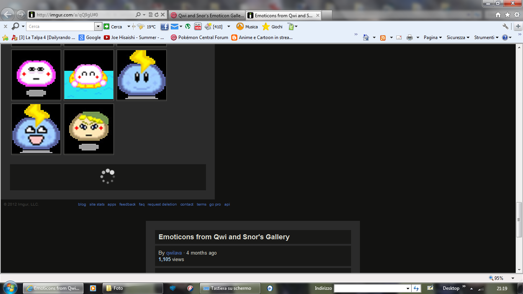Open the command bar Home icon

tap(366, 38)
